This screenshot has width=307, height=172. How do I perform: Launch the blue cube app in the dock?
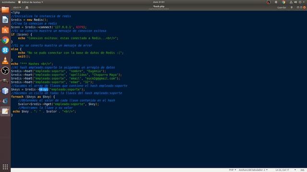[5, 91]
